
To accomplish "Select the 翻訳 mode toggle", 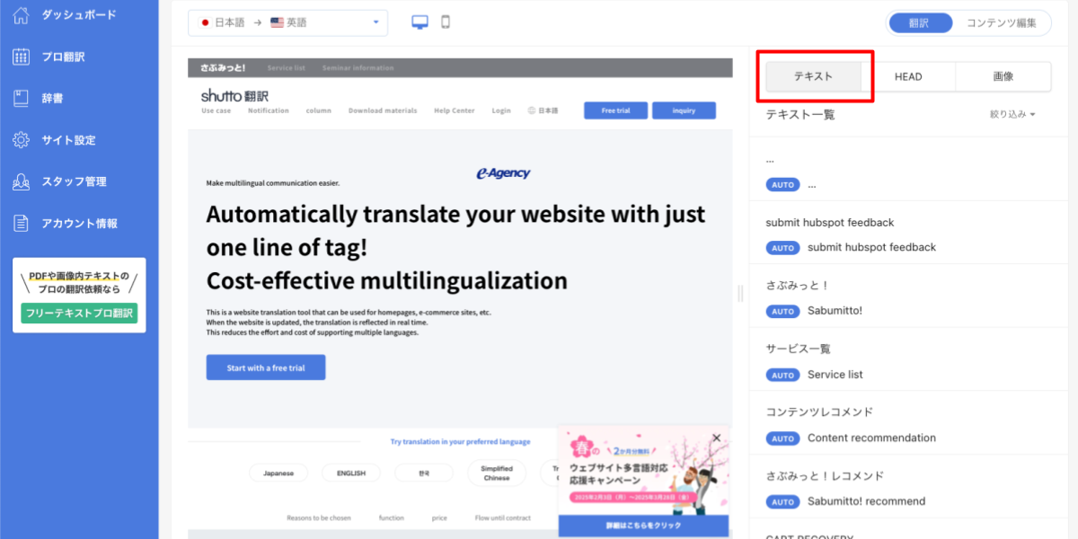I will pos(920,23).
